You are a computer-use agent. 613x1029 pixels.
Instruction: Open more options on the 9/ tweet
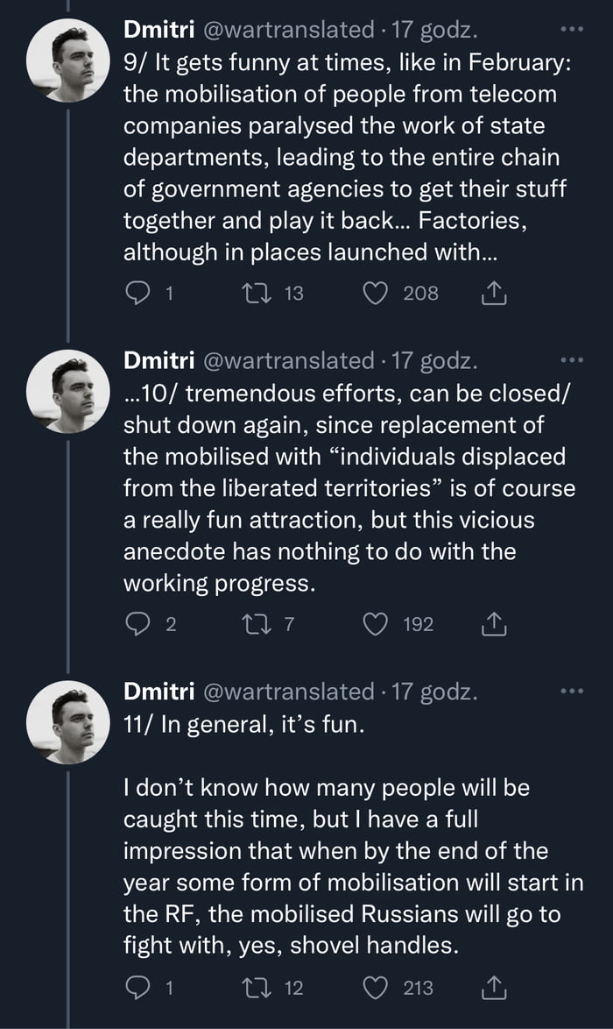(x=570, y=29)
